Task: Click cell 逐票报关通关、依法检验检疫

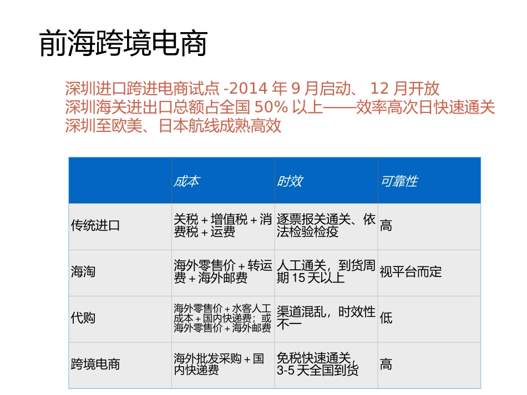Action: (326, 227)
